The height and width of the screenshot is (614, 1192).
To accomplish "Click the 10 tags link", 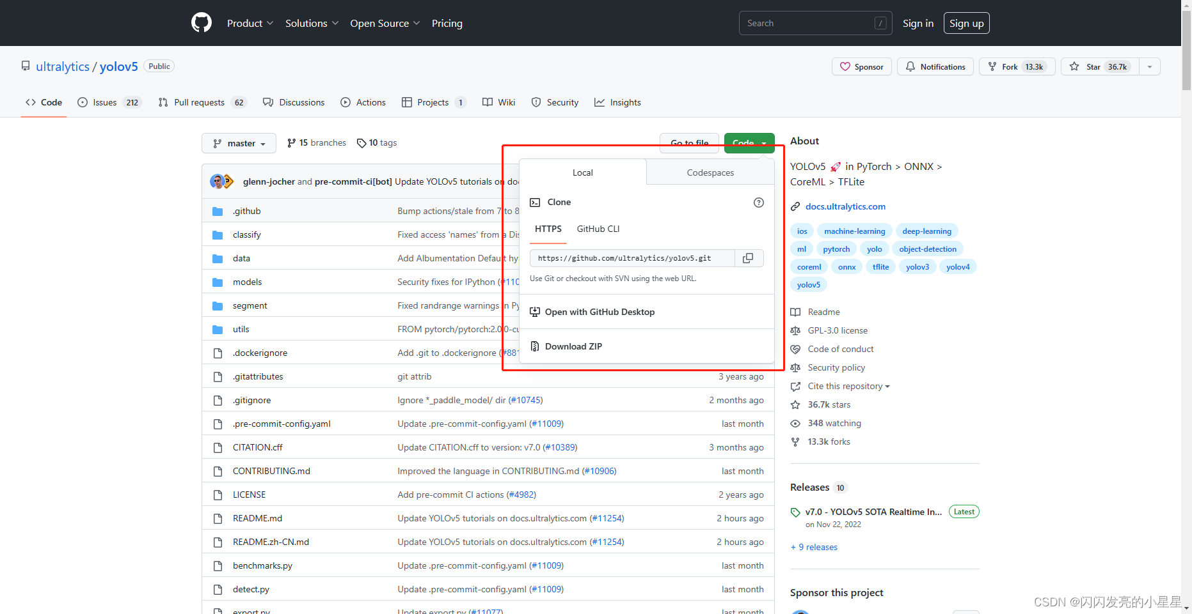I will [377, 143].
